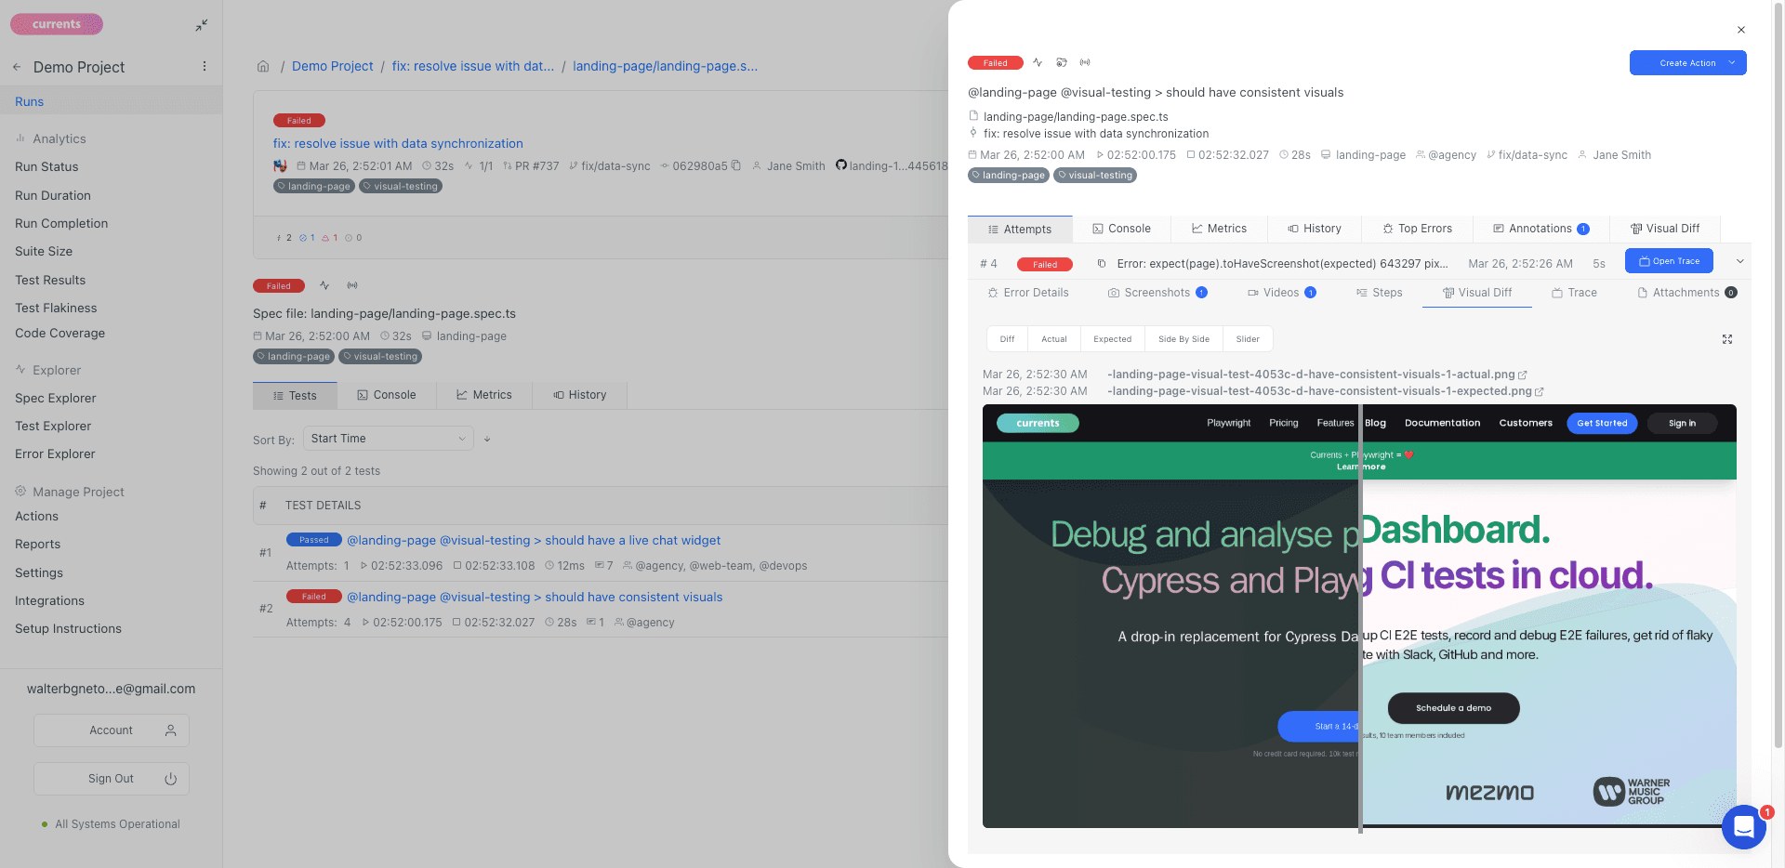Screen dimensions: 1785x868
Task: Click the visual diff slider divider handle
Action: [1360, 618]
